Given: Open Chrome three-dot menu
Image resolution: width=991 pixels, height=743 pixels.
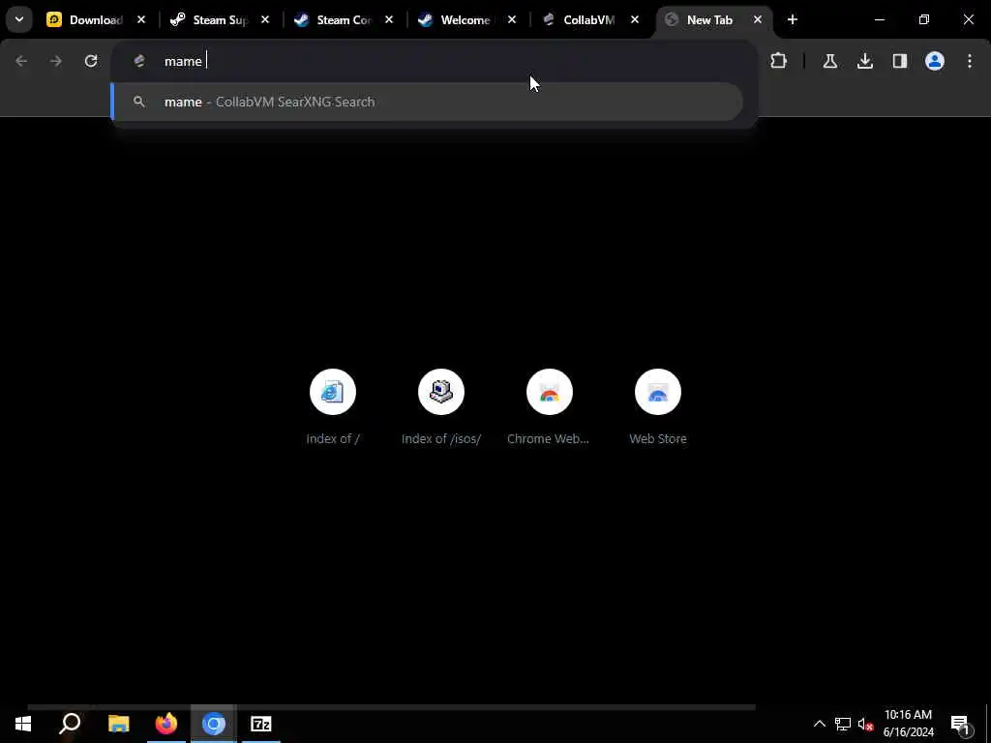Looking at the screenshot, I should pyautogui.click(x=970, y=61).
